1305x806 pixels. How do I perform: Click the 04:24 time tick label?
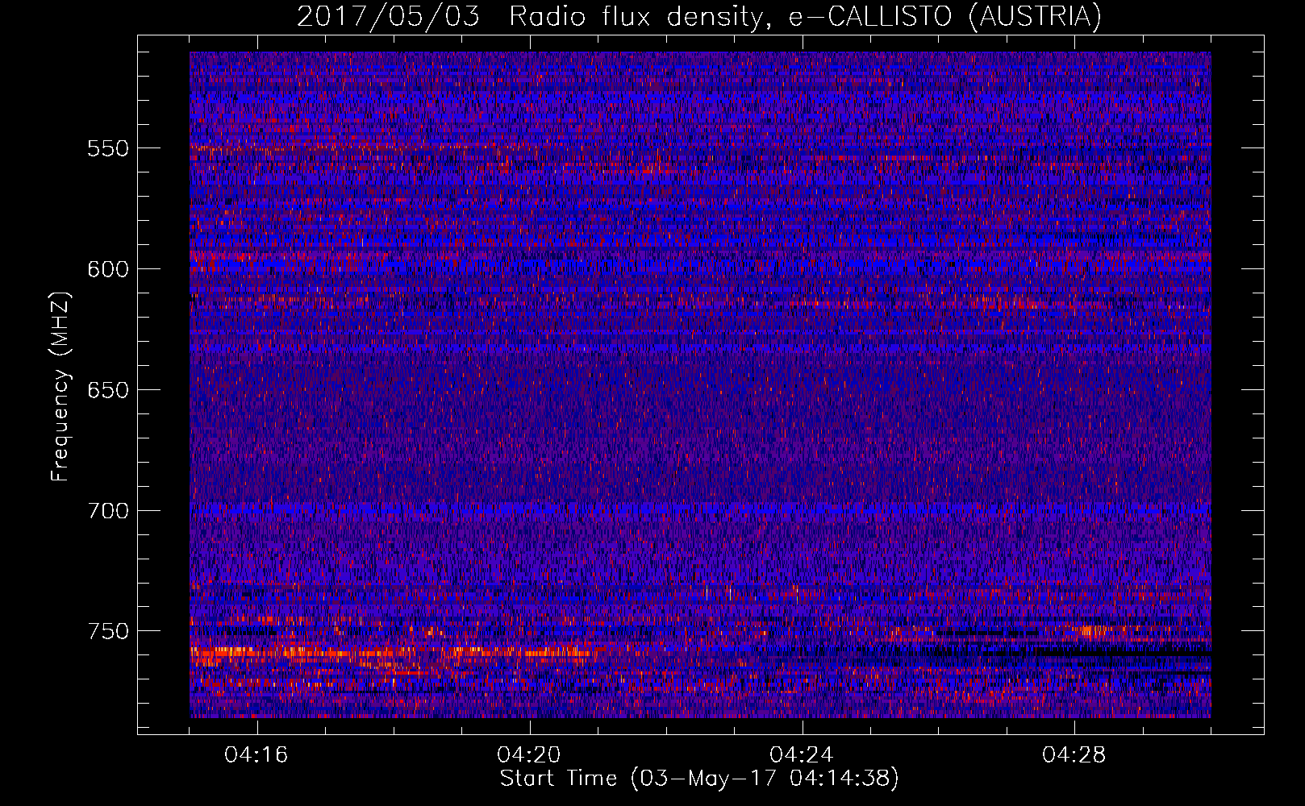coord(802,755)
